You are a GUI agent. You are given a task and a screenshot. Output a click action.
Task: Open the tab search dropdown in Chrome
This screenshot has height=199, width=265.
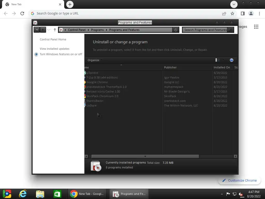pyautogui.click(x=234, y=4)
